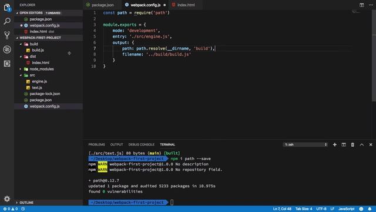This screenshot has width=376, height=212.
Task: Collapse the dist folder
Action: point(21,57)
